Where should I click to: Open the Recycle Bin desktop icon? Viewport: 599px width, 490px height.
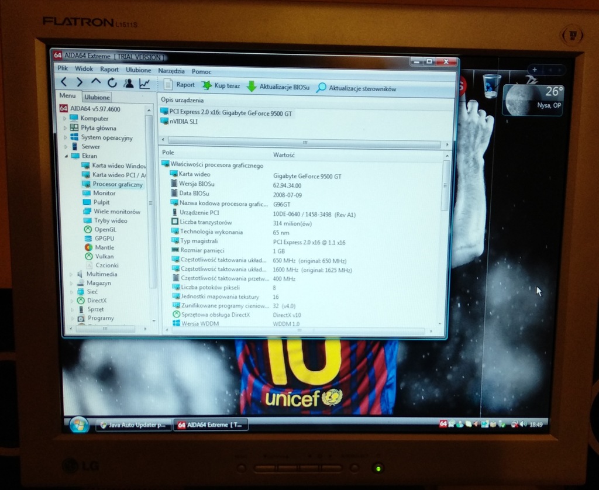[491, 85]
